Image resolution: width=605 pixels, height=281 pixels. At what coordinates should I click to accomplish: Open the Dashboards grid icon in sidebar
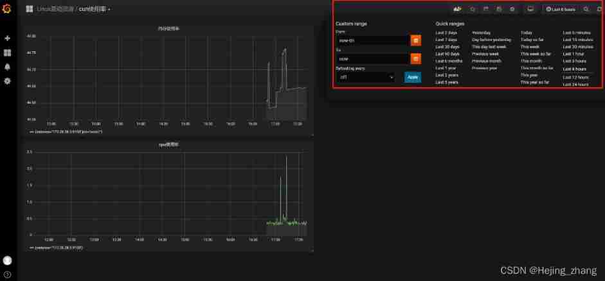click(x=7, y=53)
